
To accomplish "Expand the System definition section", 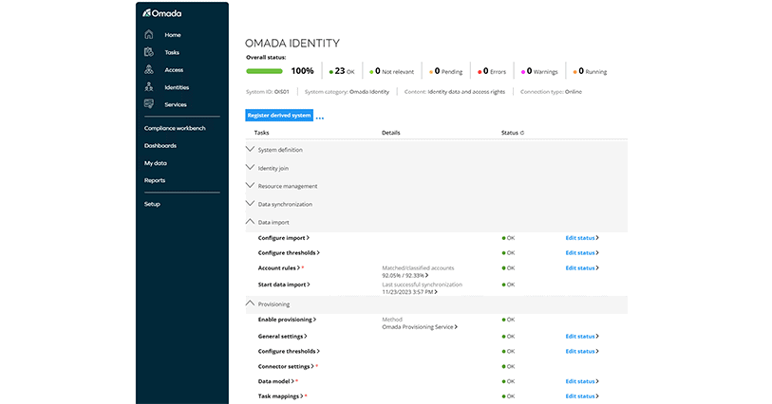I will [x=250, y=149].
